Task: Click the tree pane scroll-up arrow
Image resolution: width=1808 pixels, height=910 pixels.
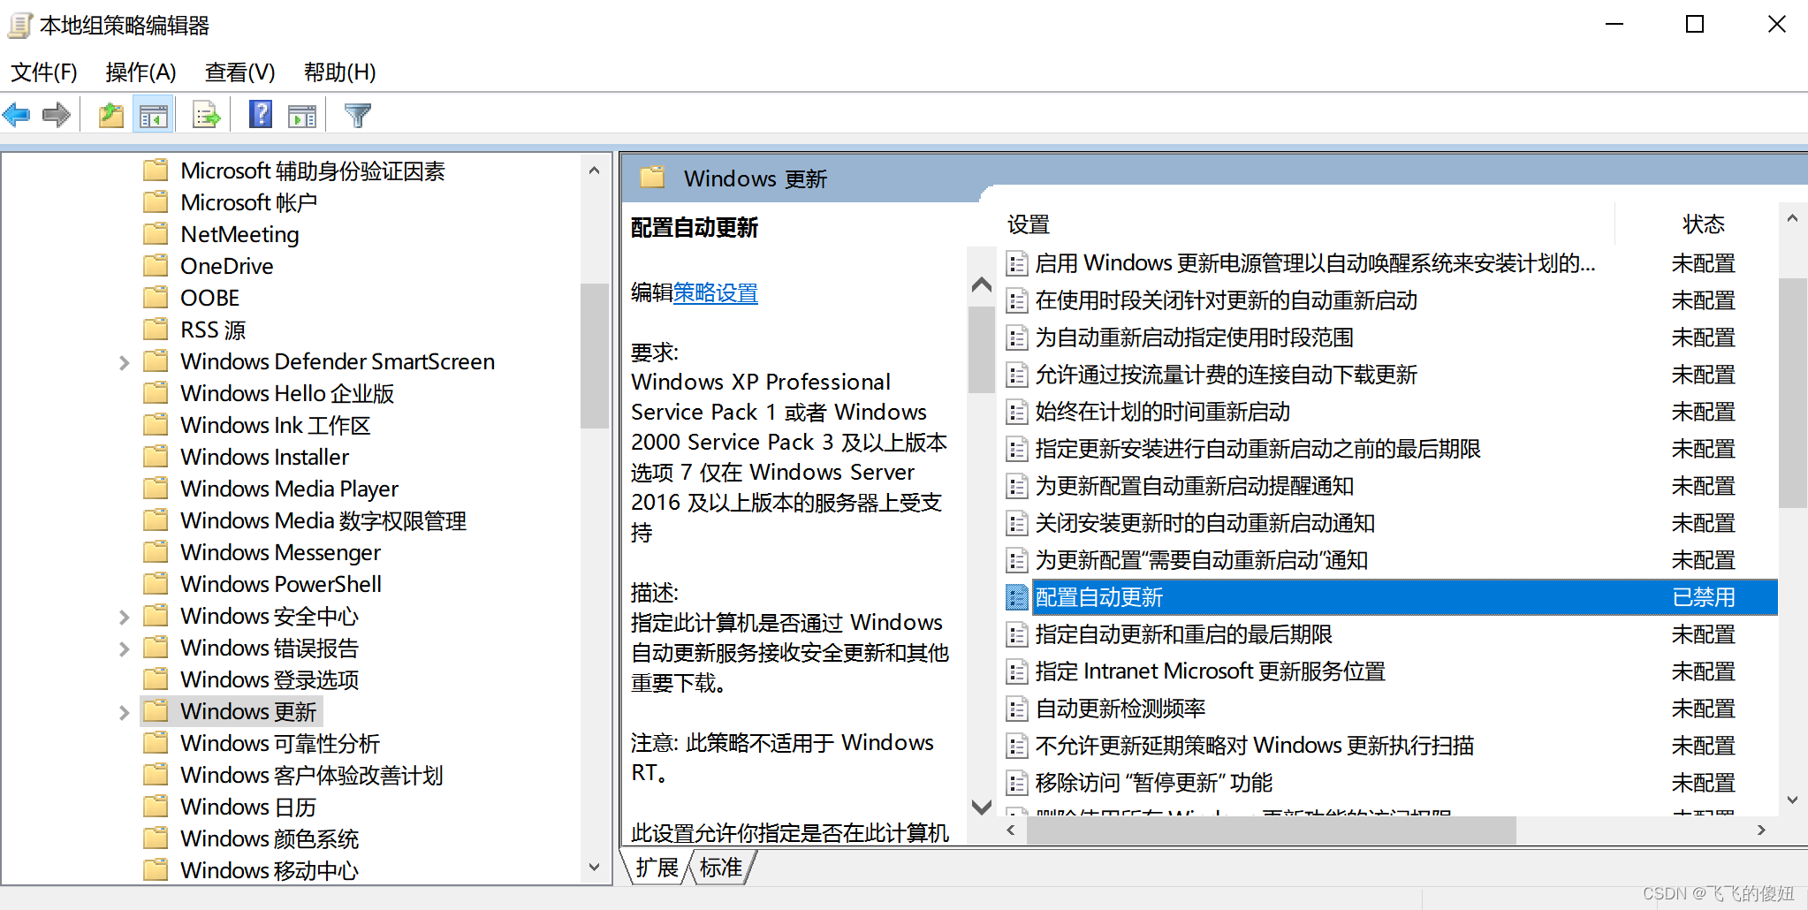Action: (x=594, y=171)
